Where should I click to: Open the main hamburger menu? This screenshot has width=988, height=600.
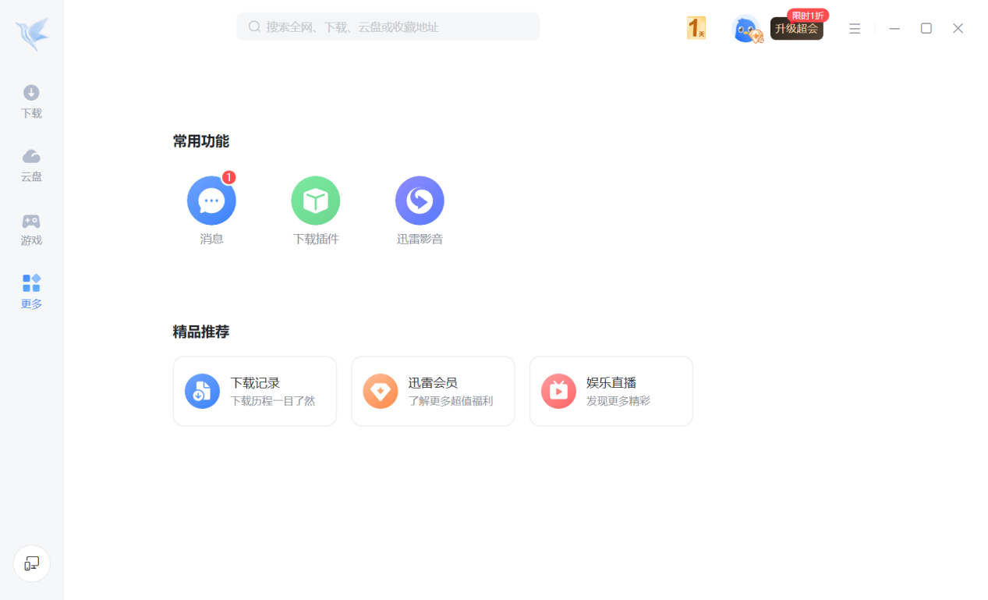point(855,28)
